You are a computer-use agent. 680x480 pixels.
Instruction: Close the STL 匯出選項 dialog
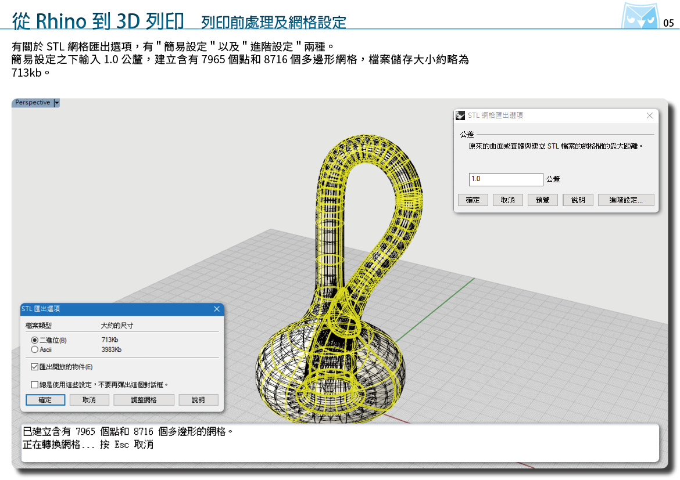click(217, 309)
